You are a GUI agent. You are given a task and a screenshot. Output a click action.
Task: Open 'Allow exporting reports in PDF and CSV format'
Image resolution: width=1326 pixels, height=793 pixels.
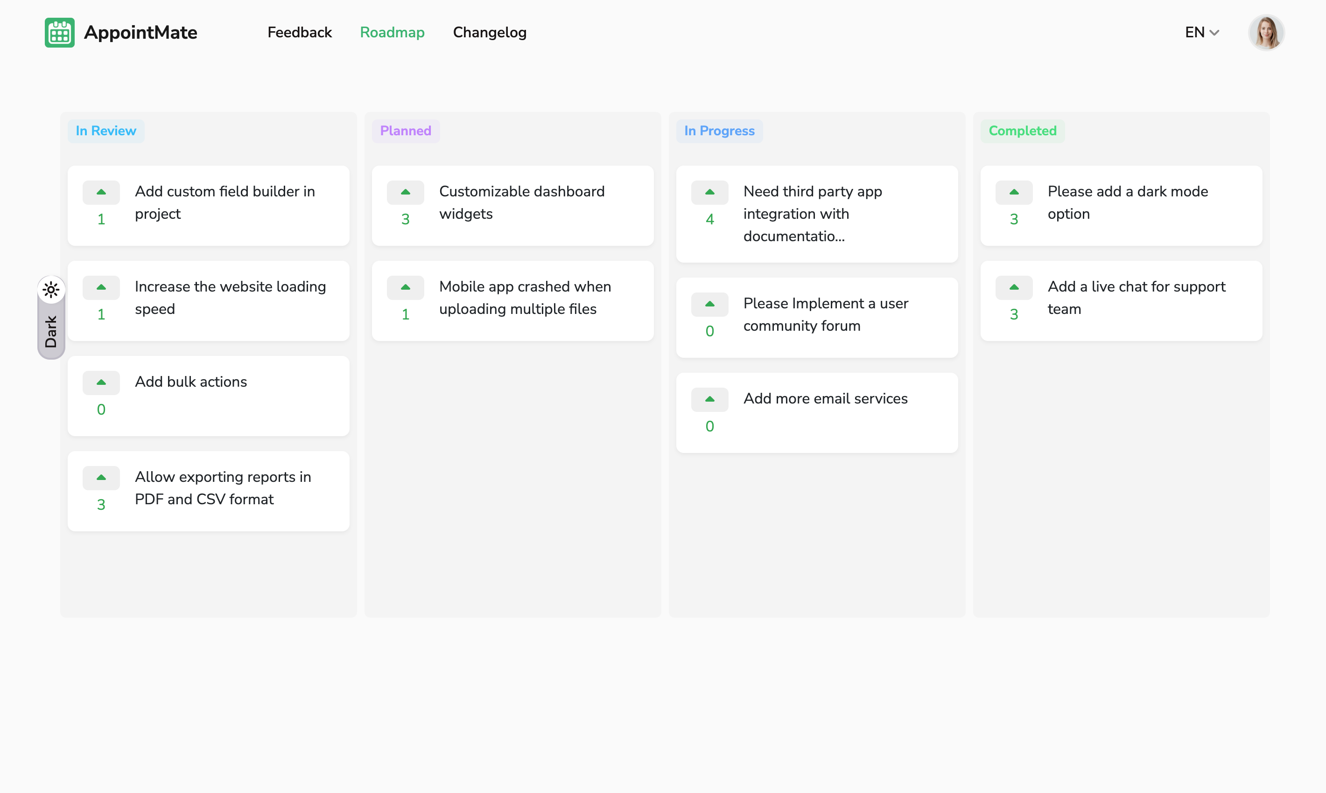tap(223, 488)
